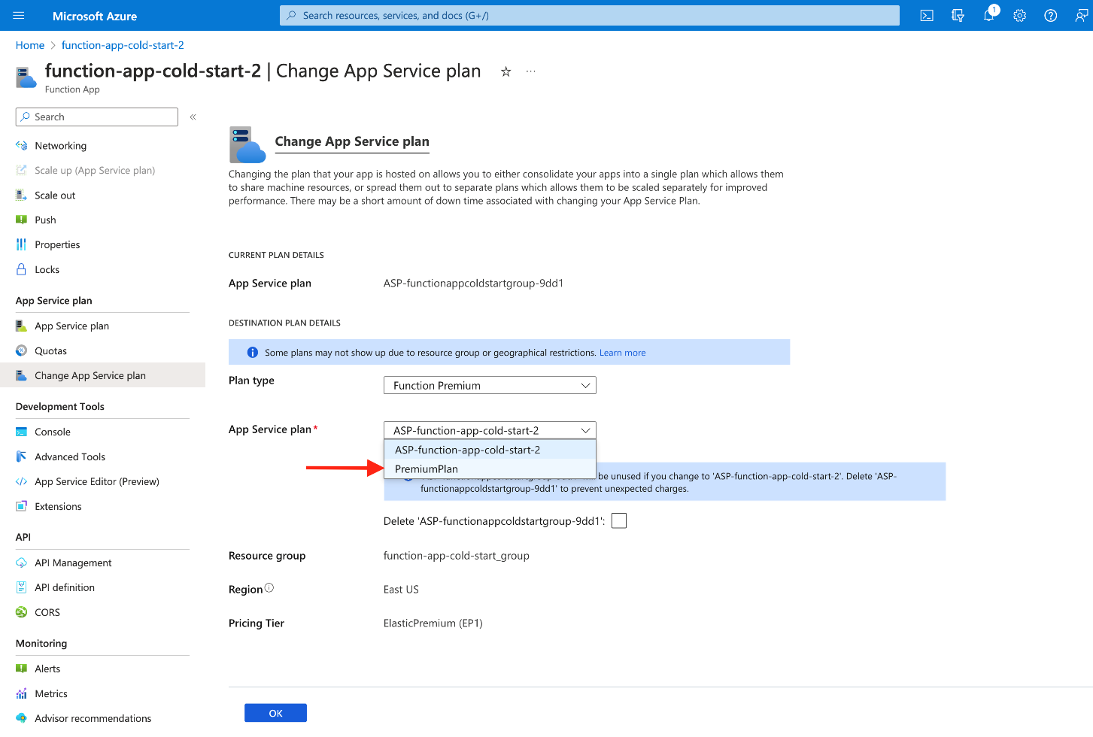Open portal settings via the gear icon
Image resolution: width=1093 pixels, height=737 pixels.
pos(1019,15)
